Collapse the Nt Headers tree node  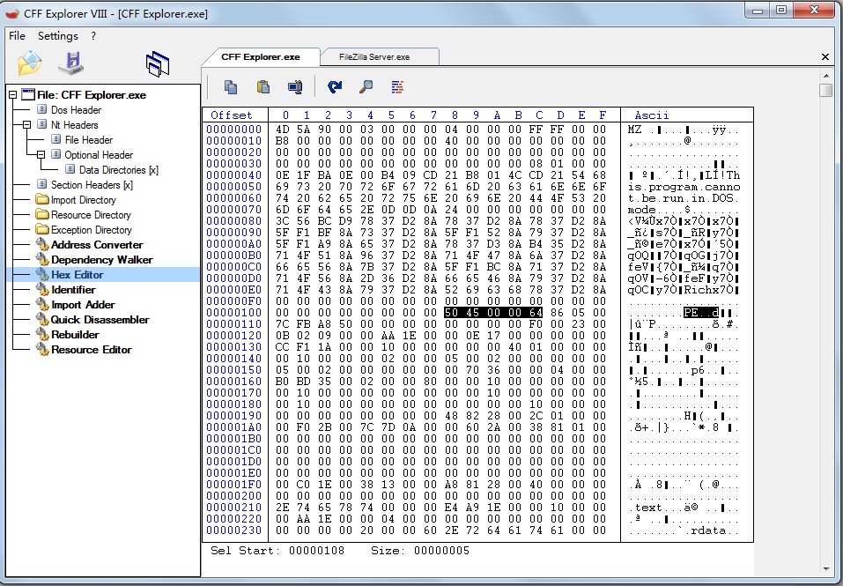(x=26, y=125)
